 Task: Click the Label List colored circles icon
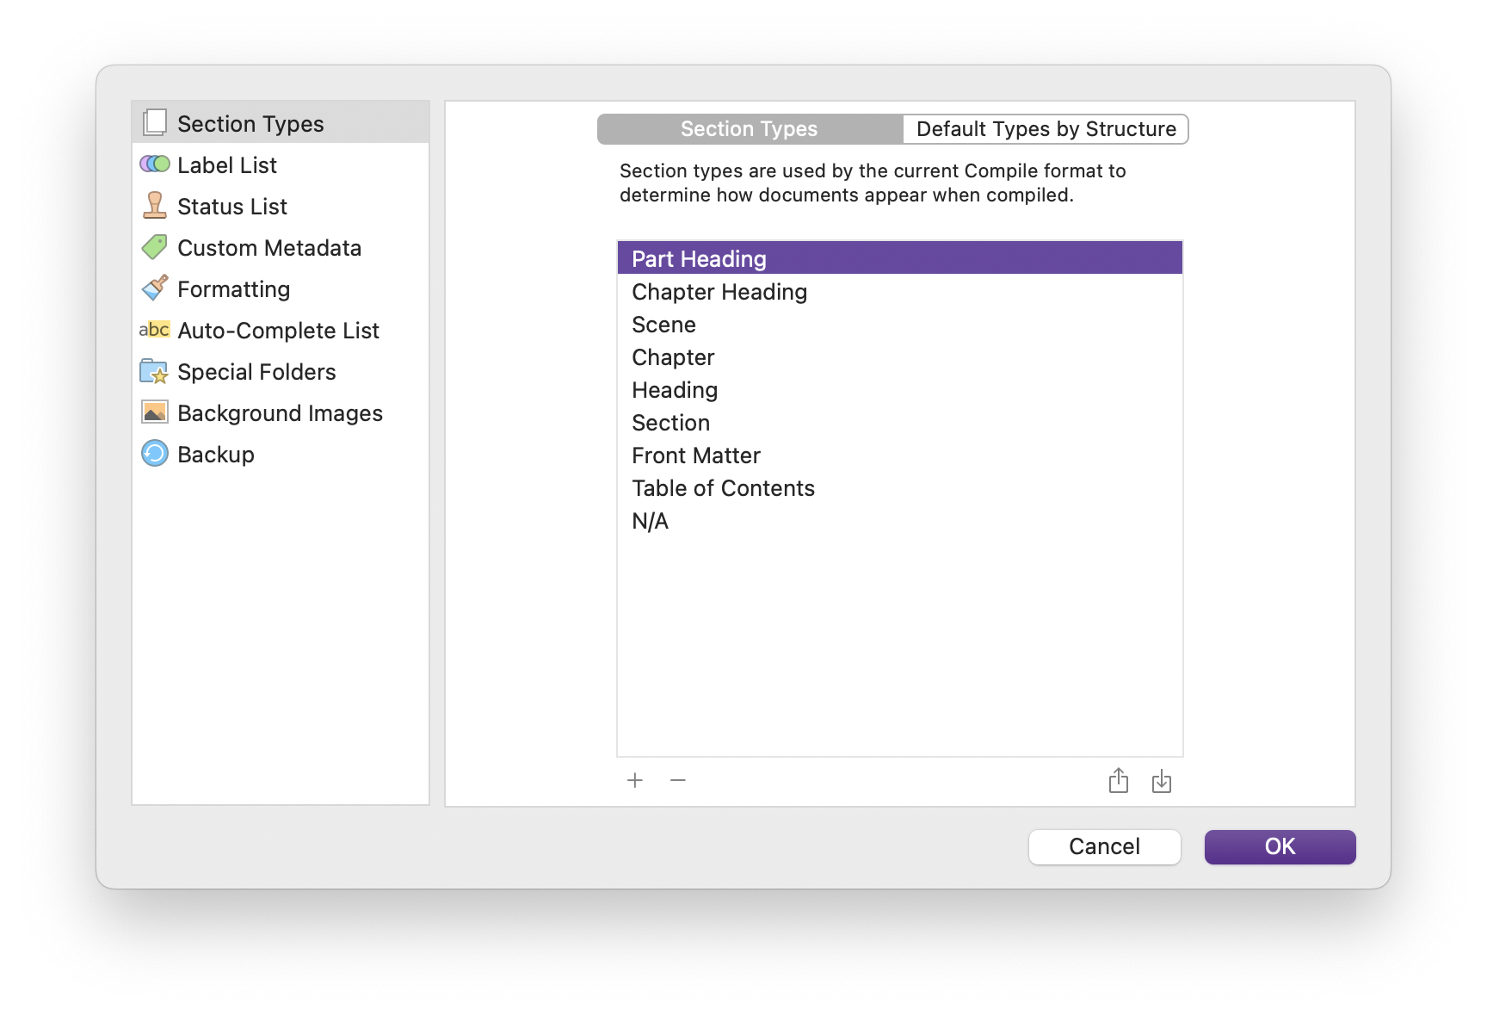[x=155, y=164]
